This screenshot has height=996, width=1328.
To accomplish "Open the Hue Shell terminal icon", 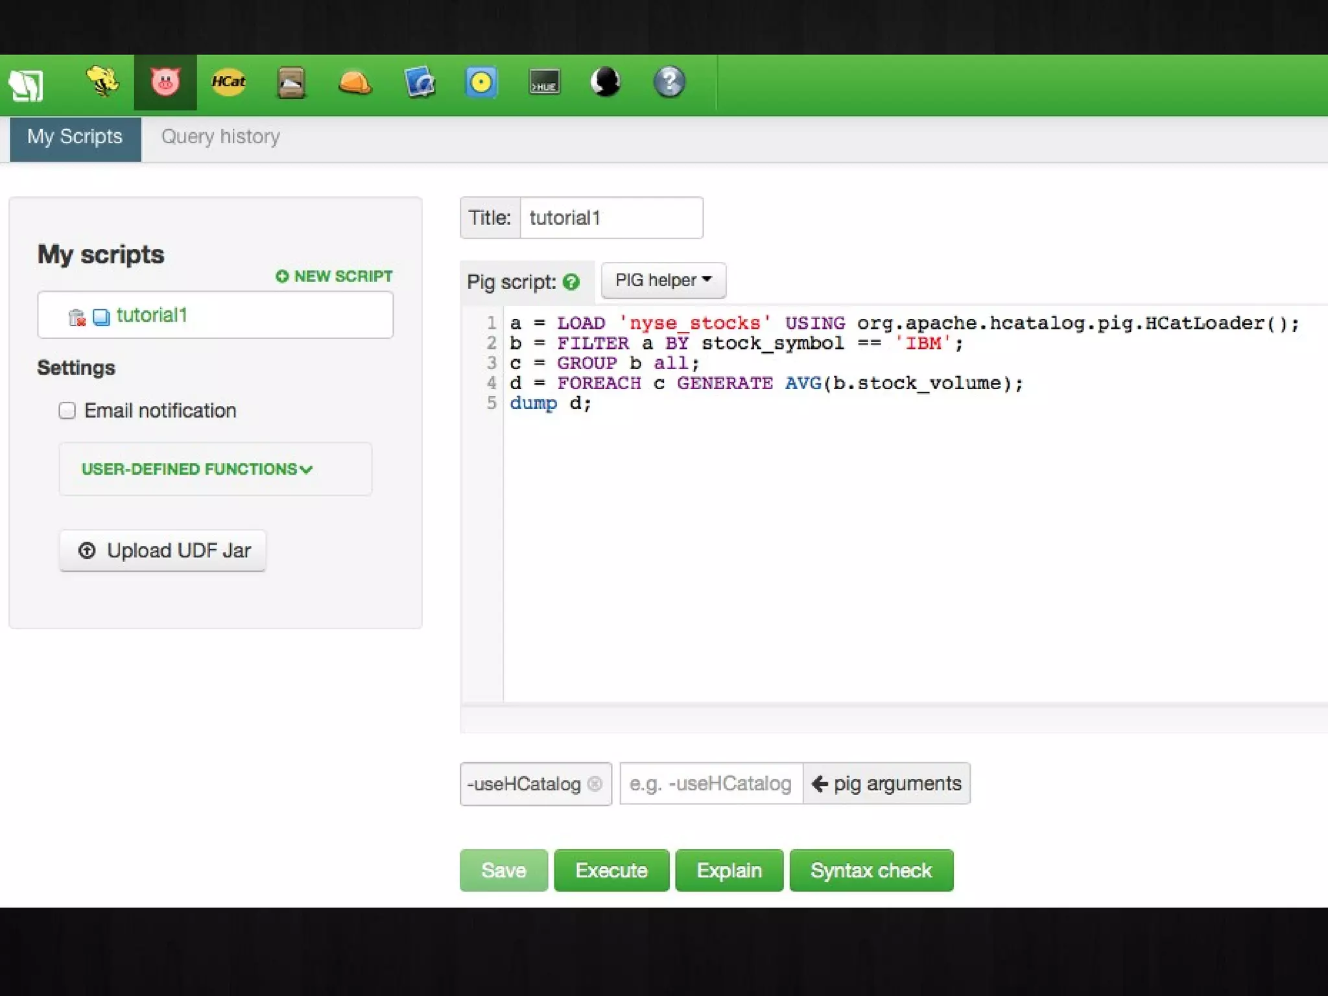I will 544,82.
